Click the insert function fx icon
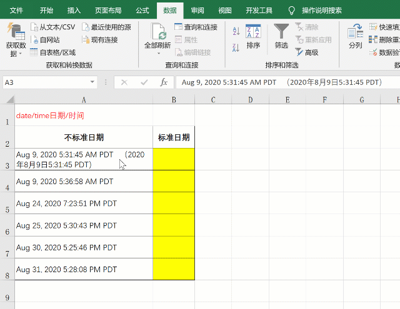 pyautogui.click(x=164, y=82)
